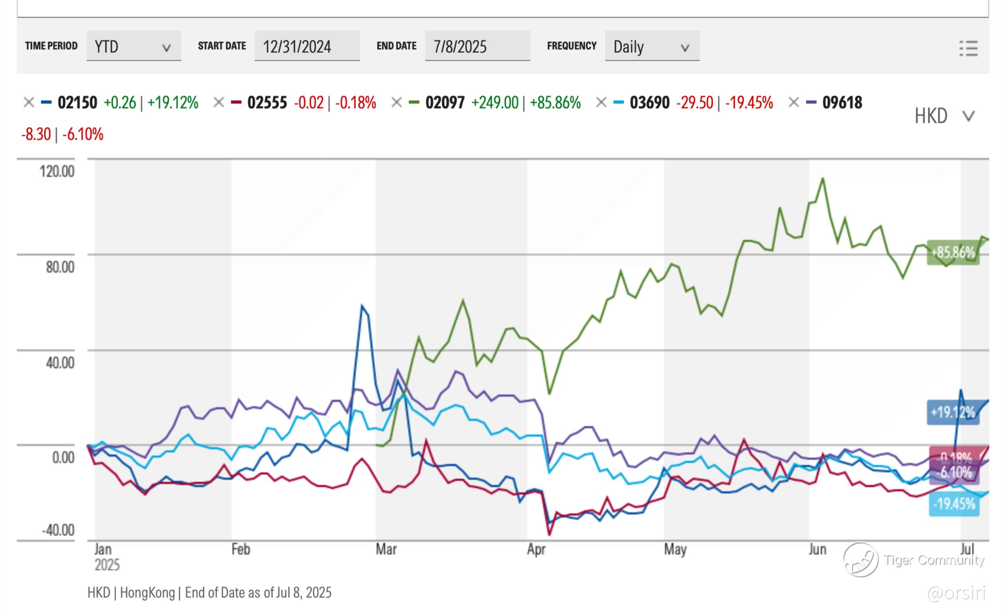Remove the 03690 series with its X icon
Screen dimensions: 1006x616
point(601,102)
